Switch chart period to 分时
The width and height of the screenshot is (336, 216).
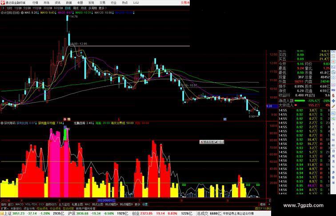(9, 8)
